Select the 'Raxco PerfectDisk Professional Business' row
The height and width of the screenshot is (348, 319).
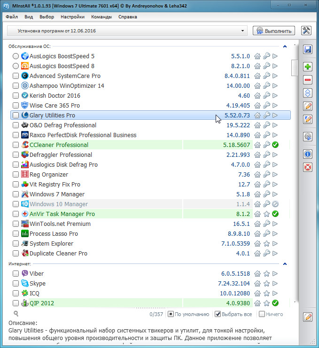point(150,135)
